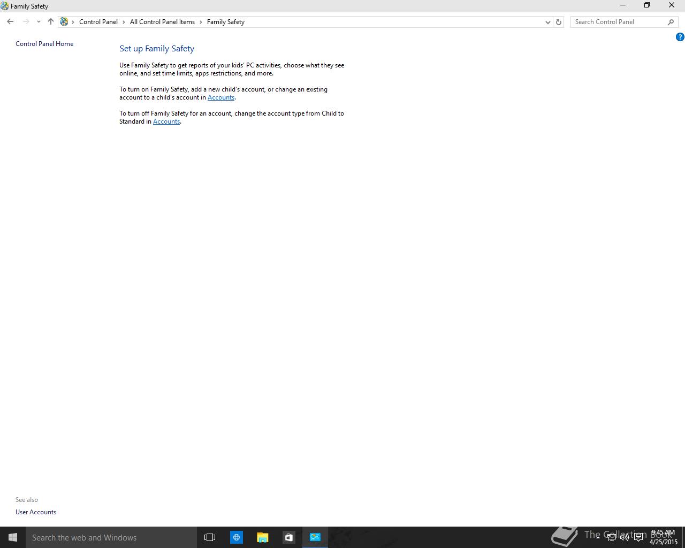The width and height of the screenshot is (685, 548).
Task: Refresh the Family Safety page
Action: tap(559, 22)
